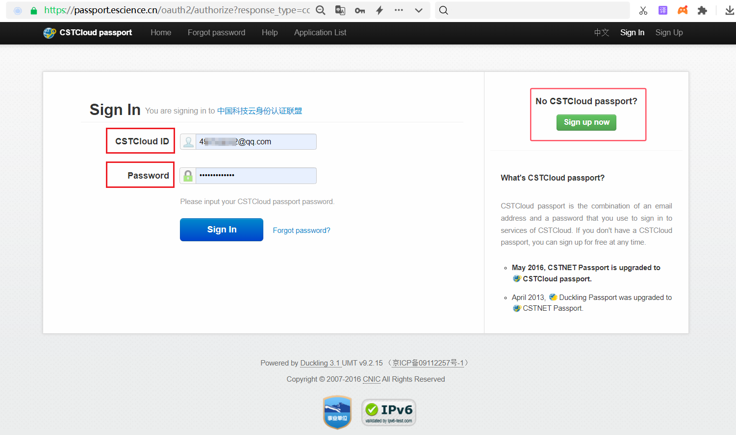Click the What's CSTCloud passport? heading

(x=553, y=178)
